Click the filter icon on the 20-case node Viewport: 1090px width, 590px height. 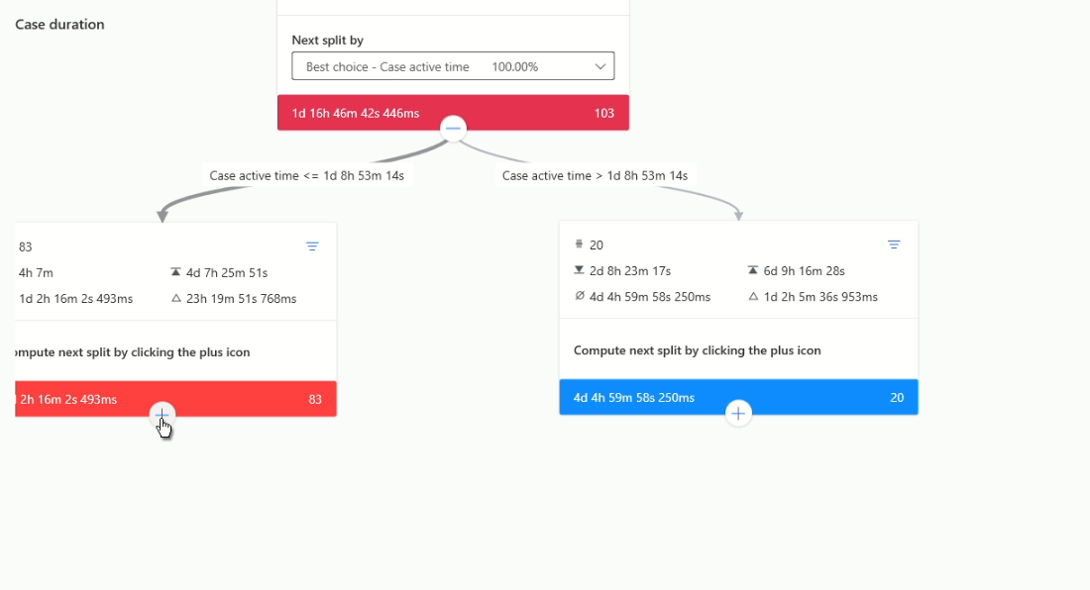[894, 245]
